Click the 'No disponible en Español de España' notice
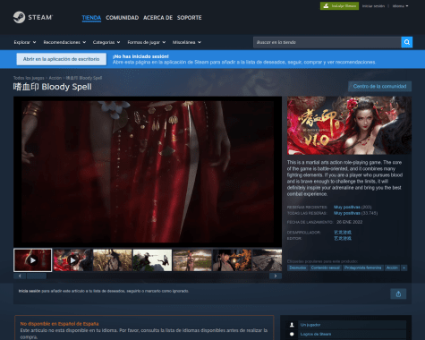This screenshot has width=425, height=340. (59, 324)
